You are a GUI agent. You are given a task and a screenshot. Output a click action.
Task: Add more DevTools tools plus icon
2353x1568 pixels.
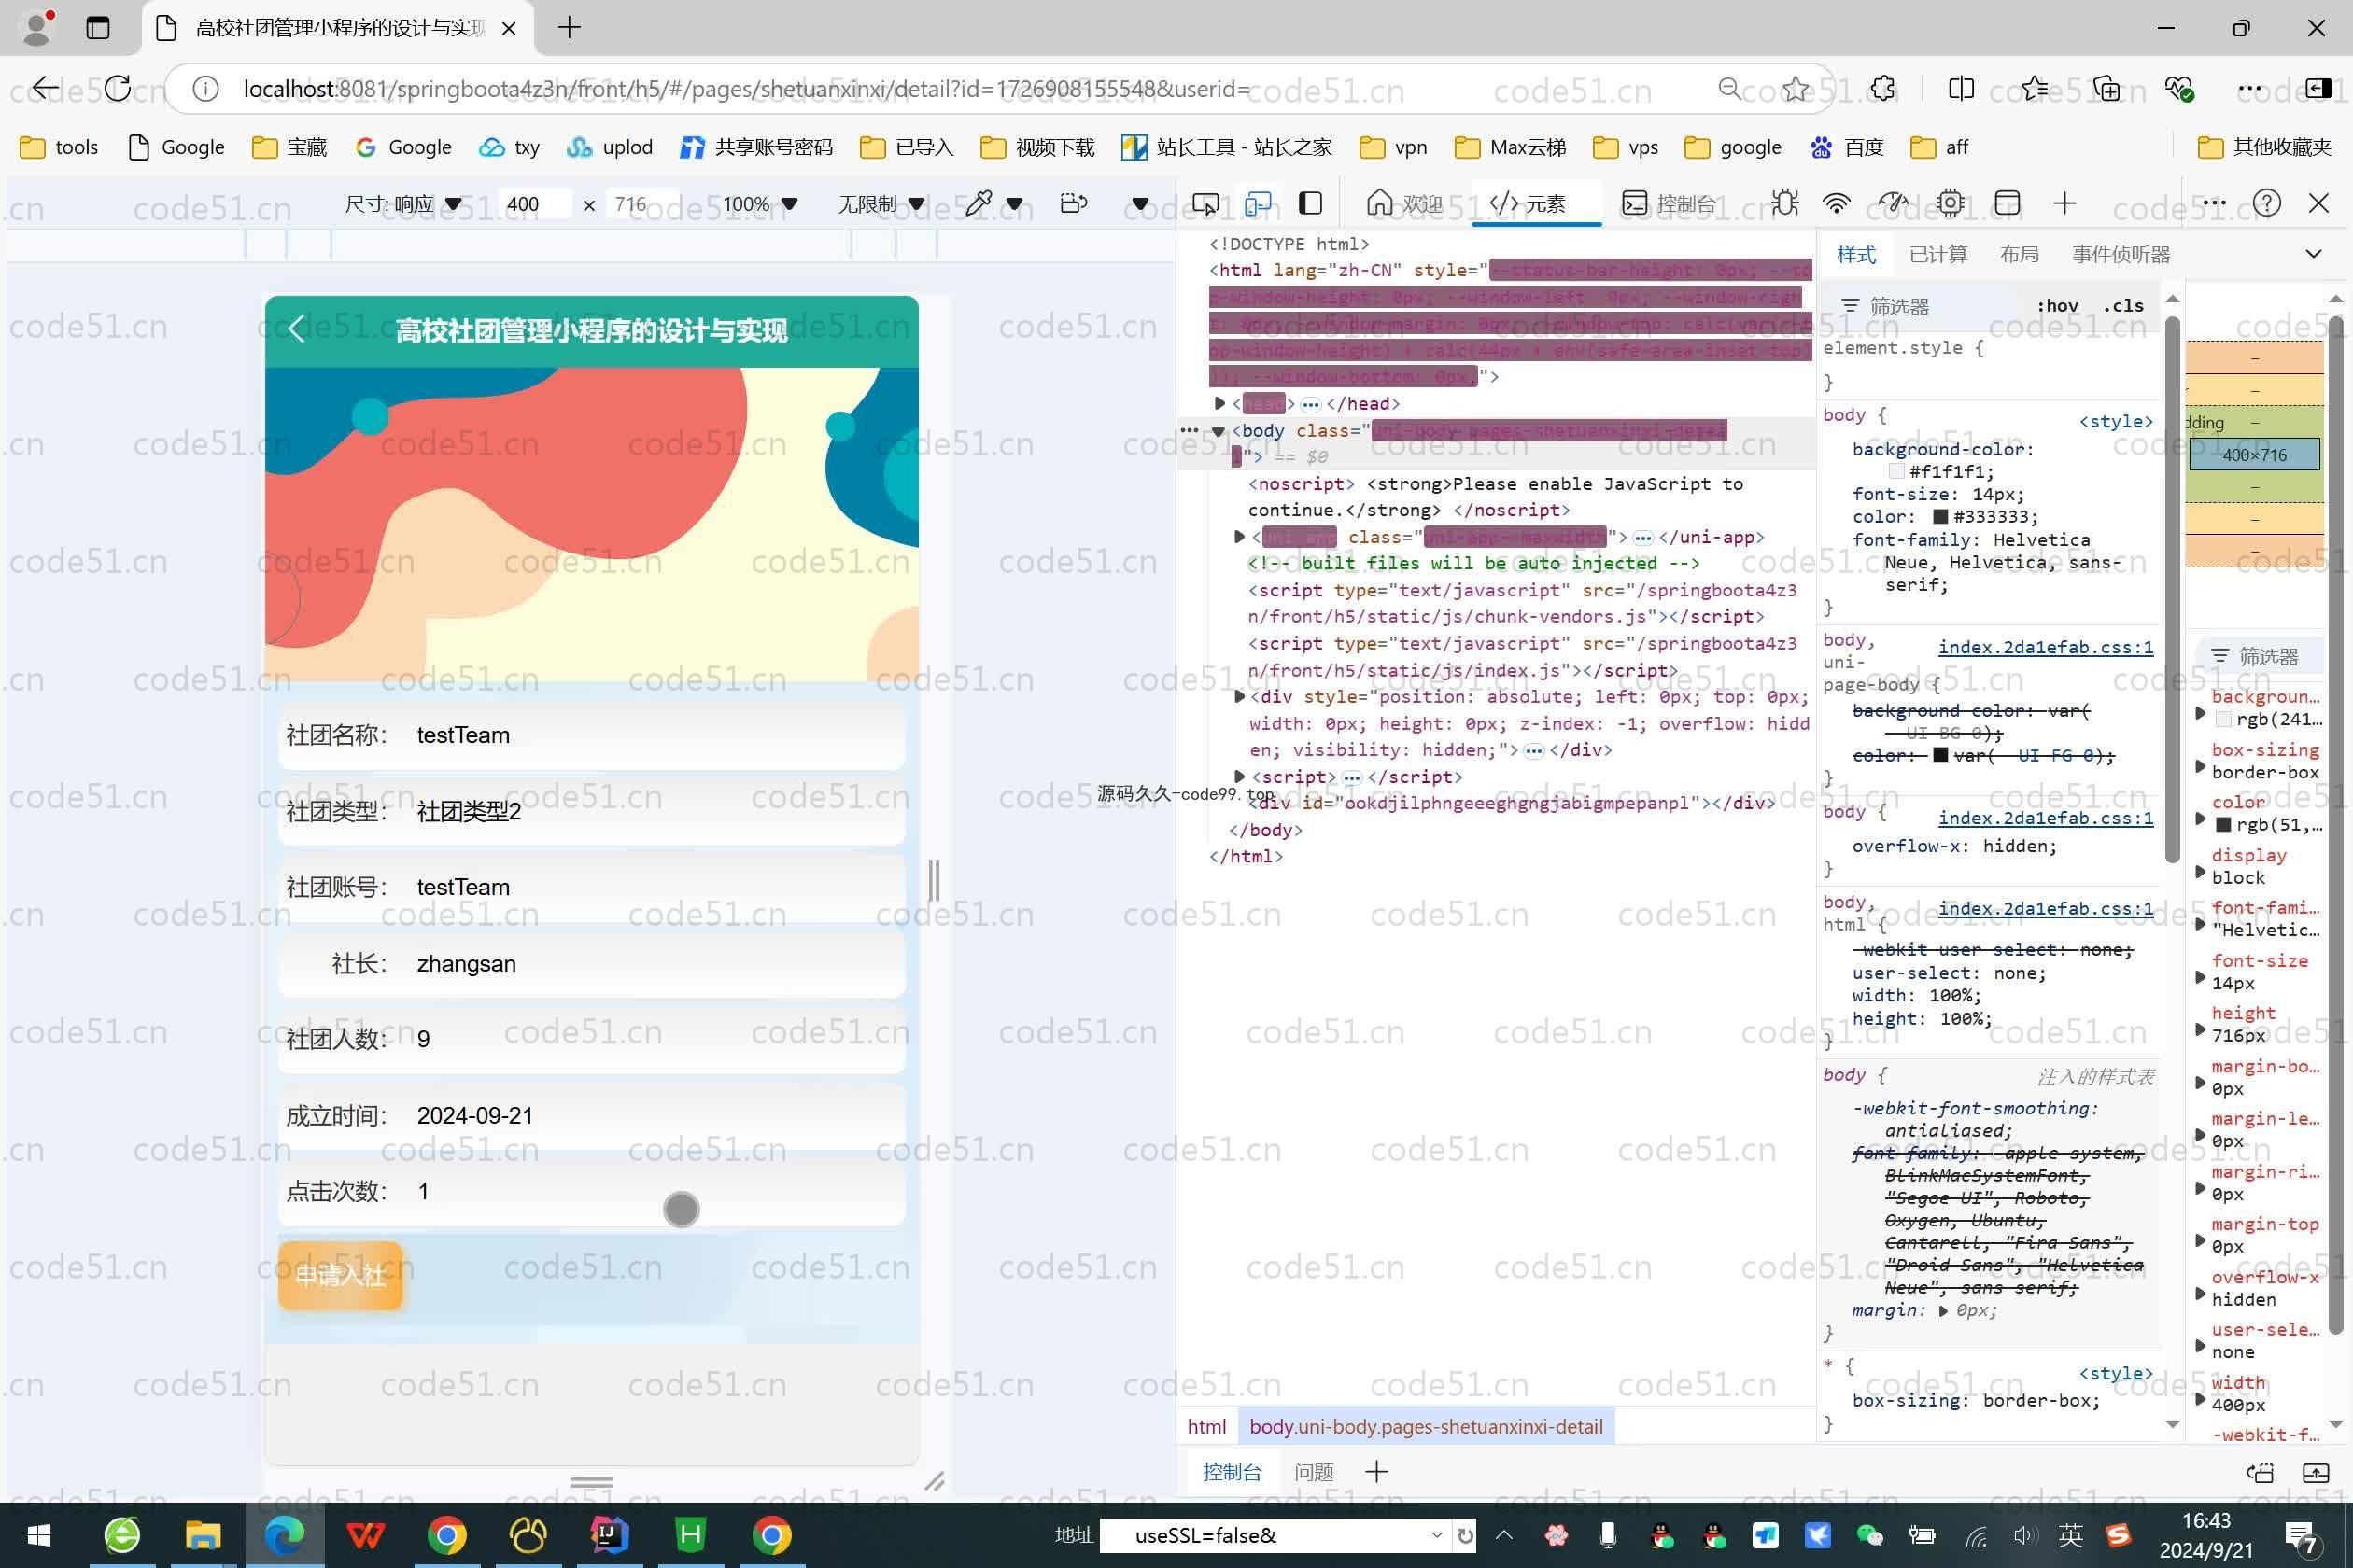pyautogui.click(x=2064, y=204)
